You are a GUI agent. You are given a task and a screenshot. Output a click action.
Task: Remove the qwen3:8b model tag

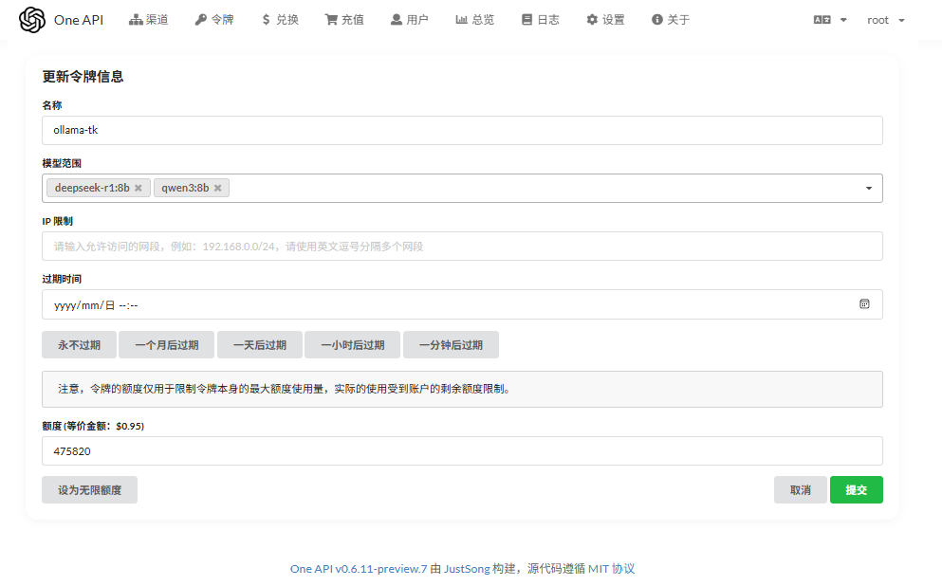coord(217,188)
